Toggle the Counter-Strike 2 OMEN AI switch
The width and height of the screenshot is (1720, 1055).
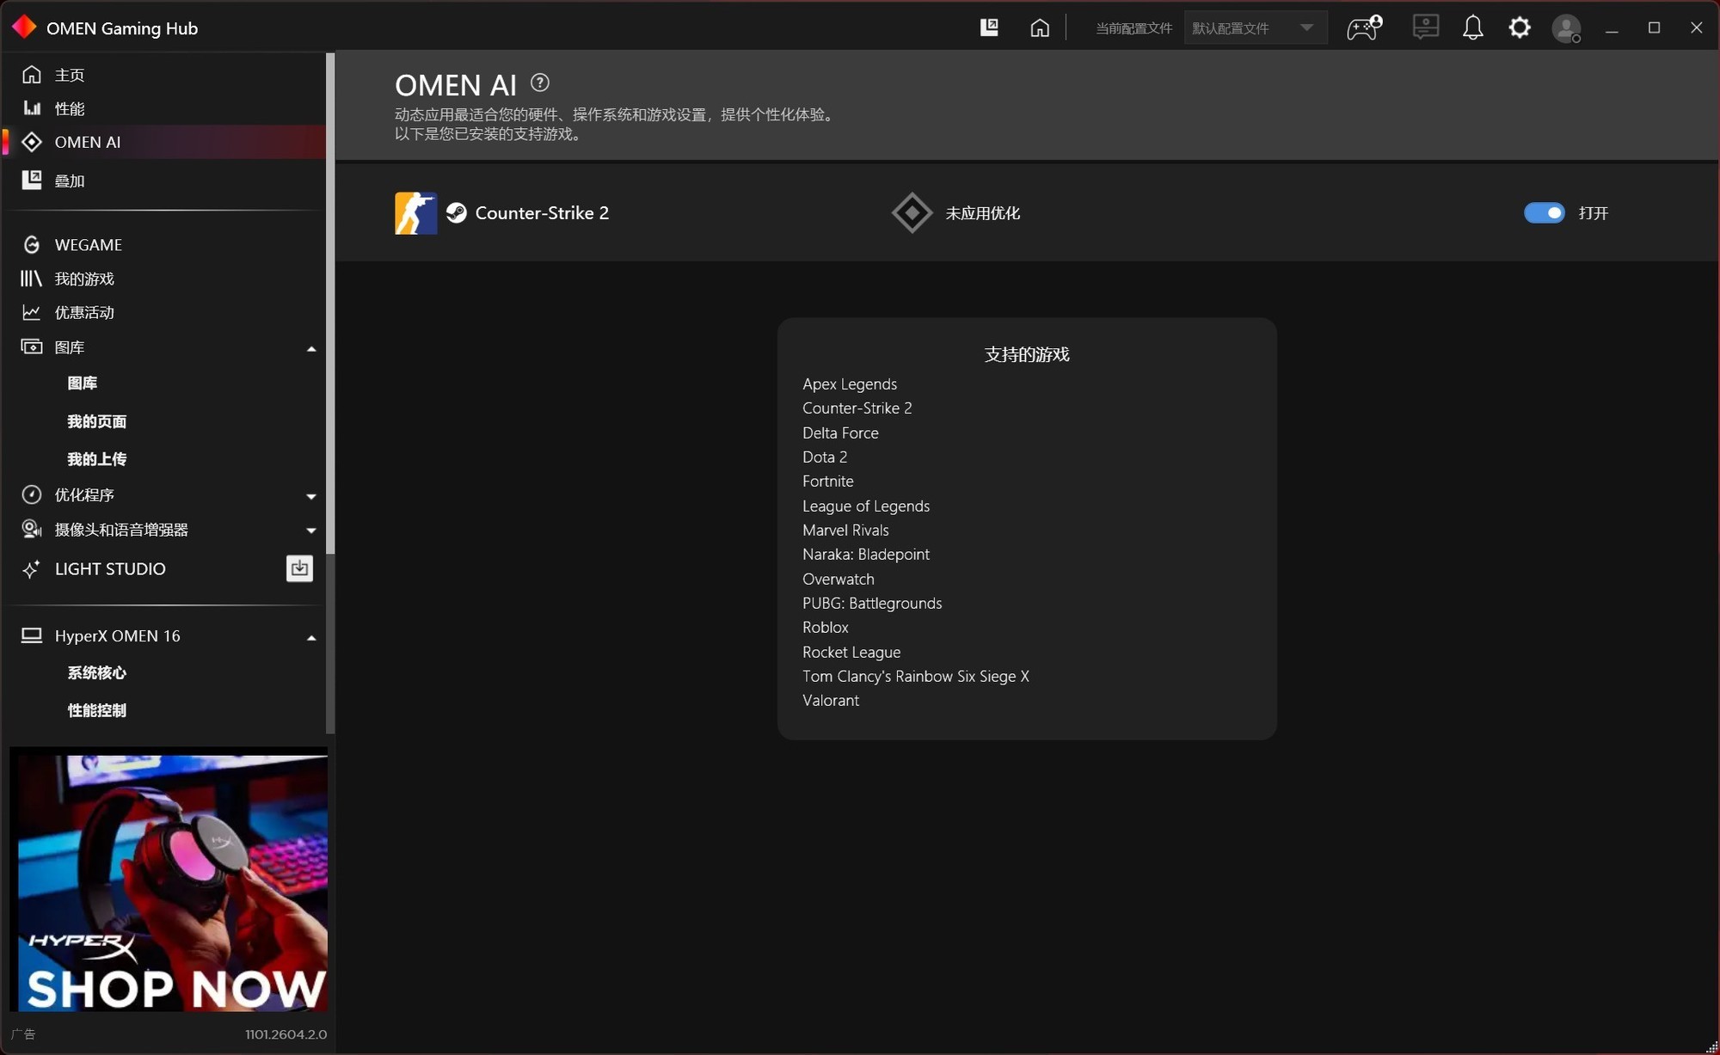(x=1545, y=212)
